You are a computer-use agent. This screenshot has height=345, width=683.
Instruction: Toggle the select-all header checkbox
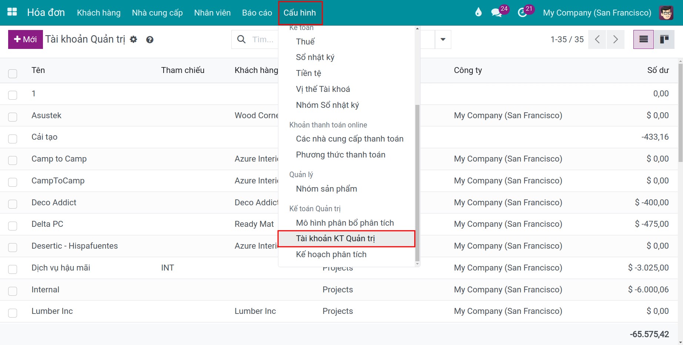pos(13,73)
